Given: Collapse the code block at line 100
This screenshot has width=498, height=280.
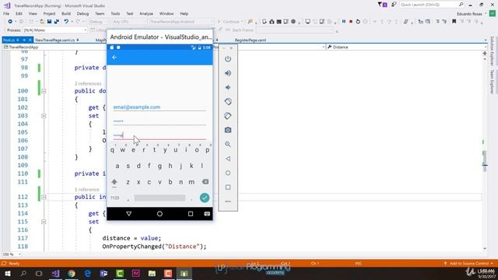Looking at the screenshot, I should pyautogui.click(x=44, y=91).
